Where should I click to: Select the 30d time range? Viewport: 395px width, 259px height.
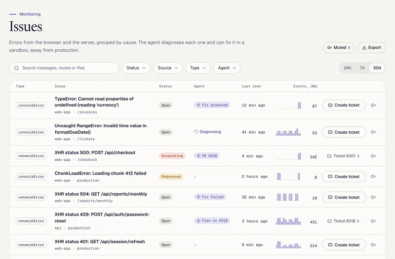(x=377, y=68)
